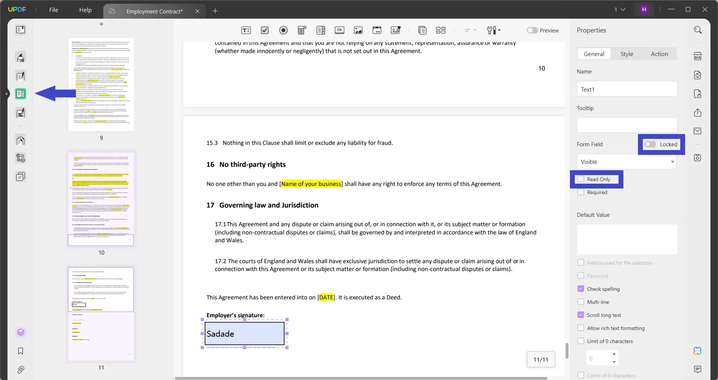Screen dimensions: 718x380
Task: Edit the Name field Text1
Action: (627, 89)
